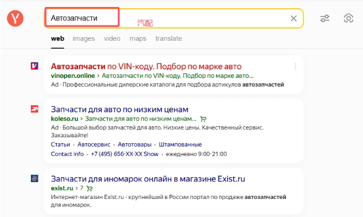Switch to the images tab
The height and width of the screenshot is (217, 363).
(83, 38)
